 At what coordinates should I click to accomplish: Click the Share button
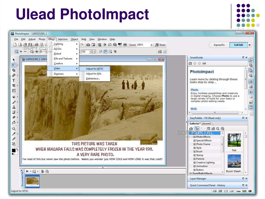coord(160,45)
